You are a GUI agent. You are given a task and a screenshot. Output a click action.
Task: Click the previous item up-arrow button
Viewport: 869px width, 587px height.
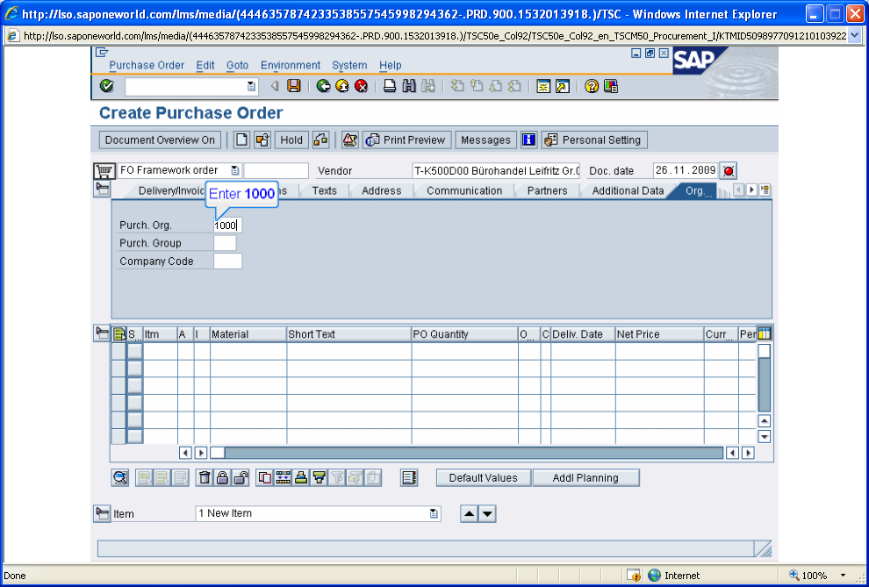coord(470,514)
